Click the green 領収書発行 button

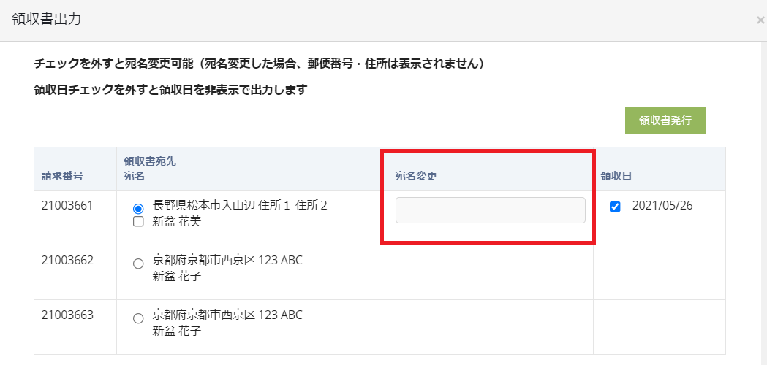click(x=665, y=120)
